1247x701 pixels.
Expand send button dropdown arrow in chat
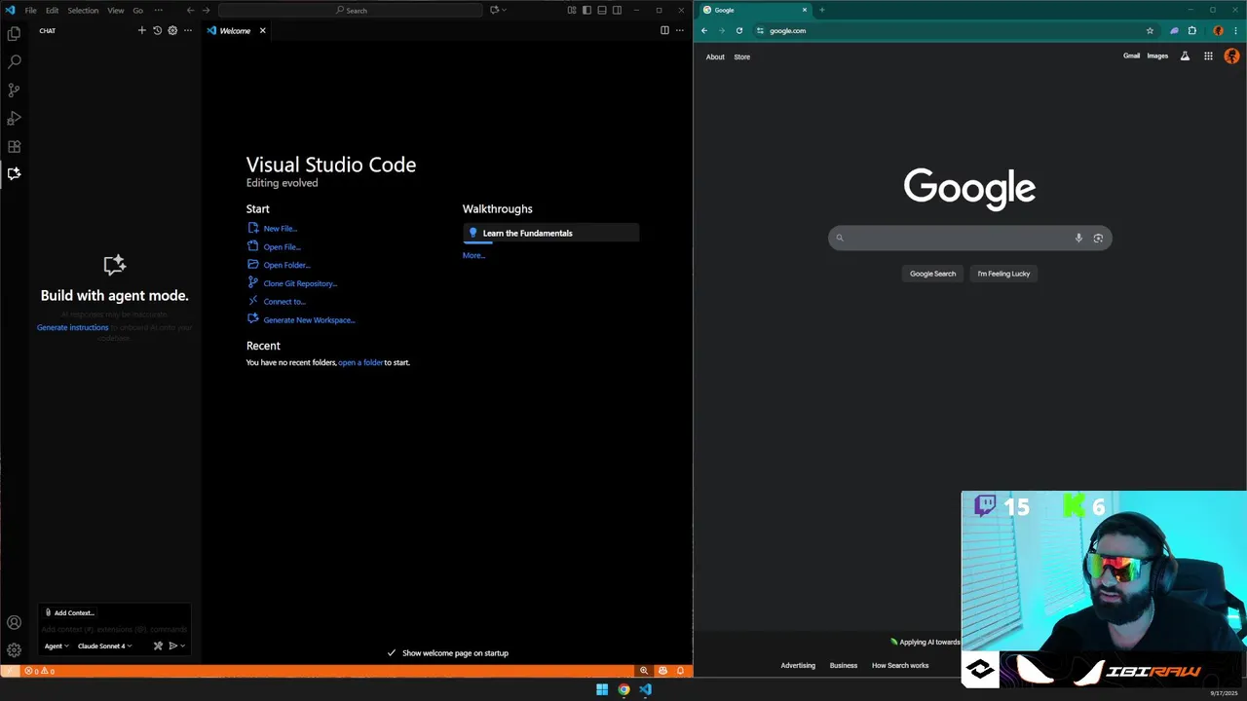[182, 646]
